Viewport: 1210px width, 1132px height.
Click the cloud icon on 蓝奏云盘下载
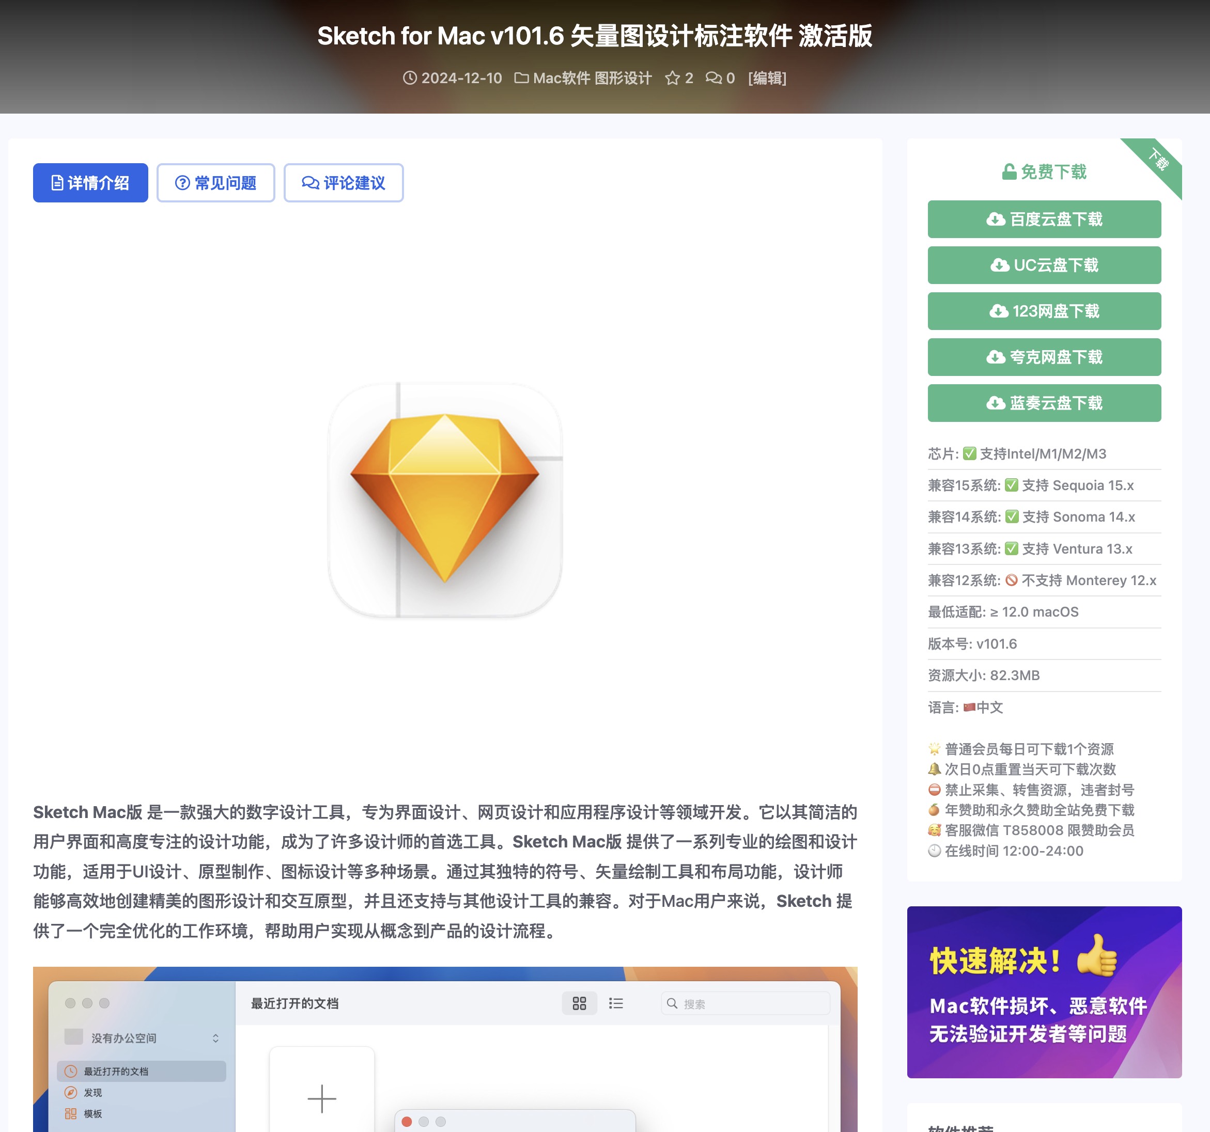(x=996, y=403)
